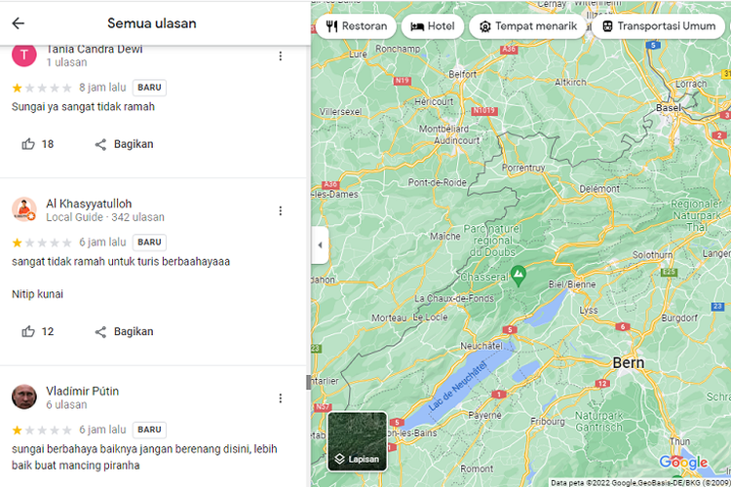Click the Google logo on the map
Viewport: 731px width, 487px height.
(x=682, y=463)
